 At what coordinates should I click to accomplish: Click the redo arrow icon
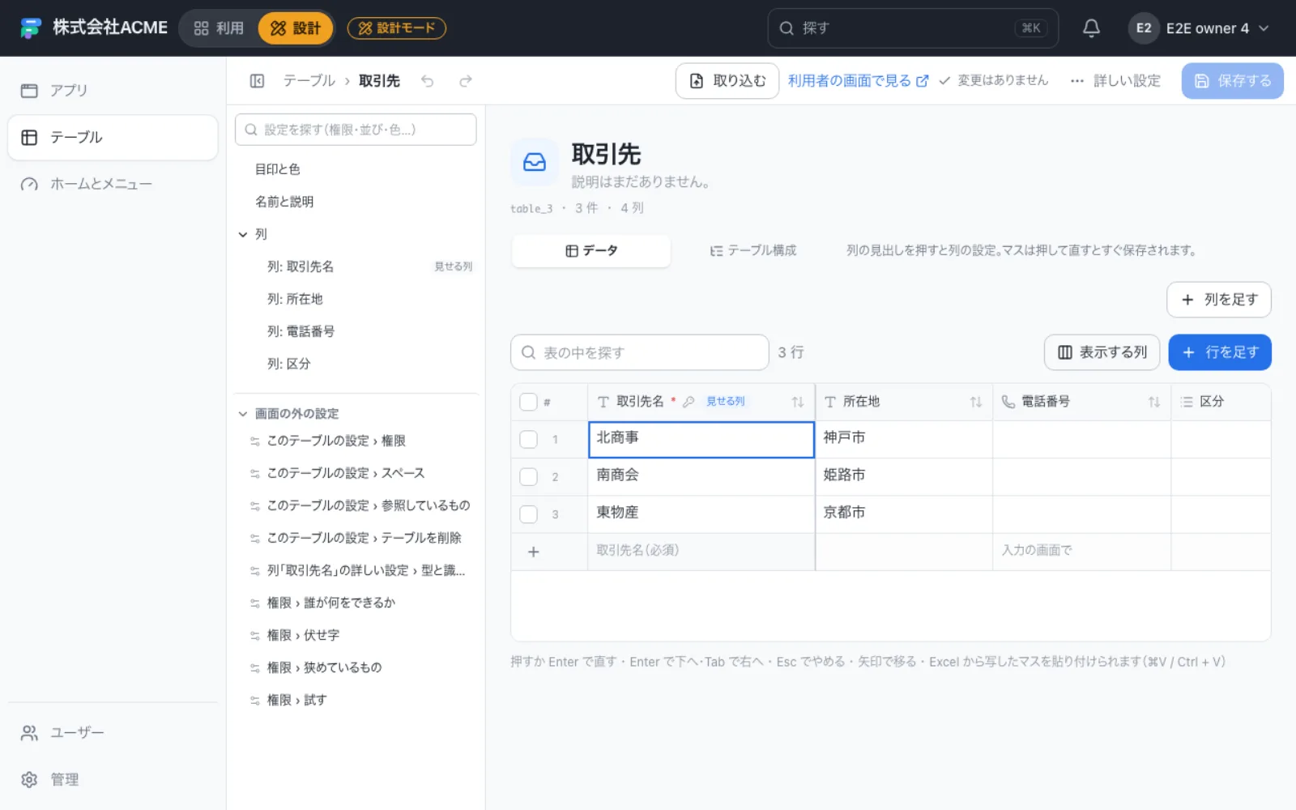465,81
